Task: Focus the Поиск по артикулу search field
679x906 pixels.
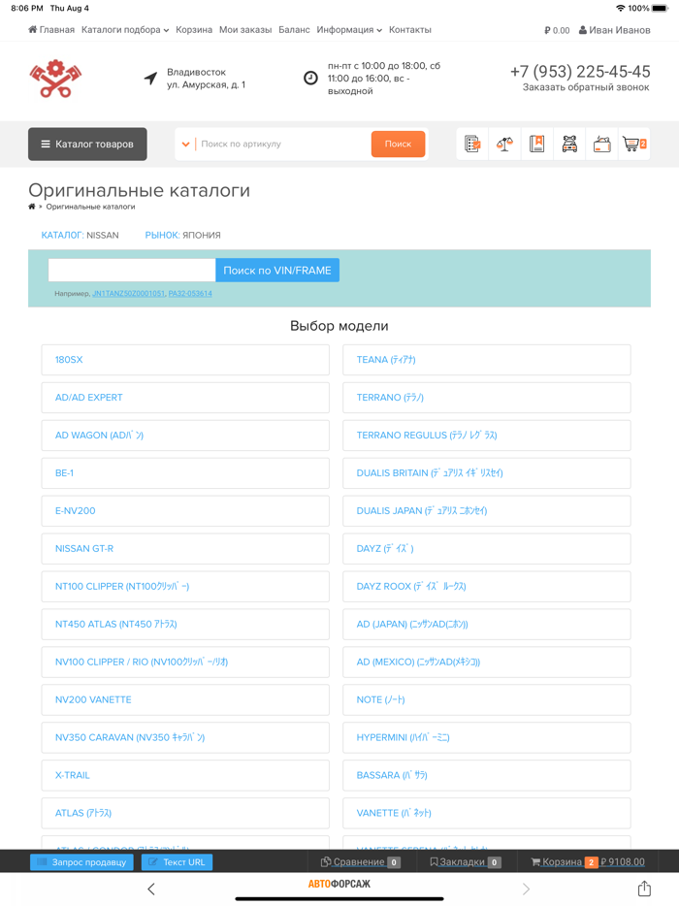Action: coord(283,144)
